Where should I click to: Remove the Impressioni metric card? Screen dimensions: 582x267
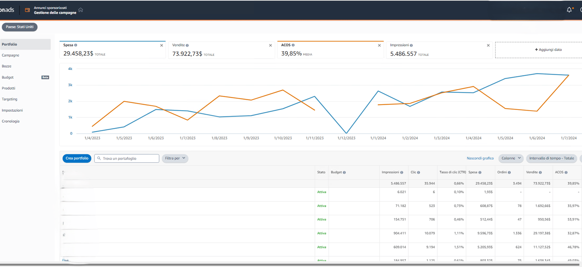point(488,45)
